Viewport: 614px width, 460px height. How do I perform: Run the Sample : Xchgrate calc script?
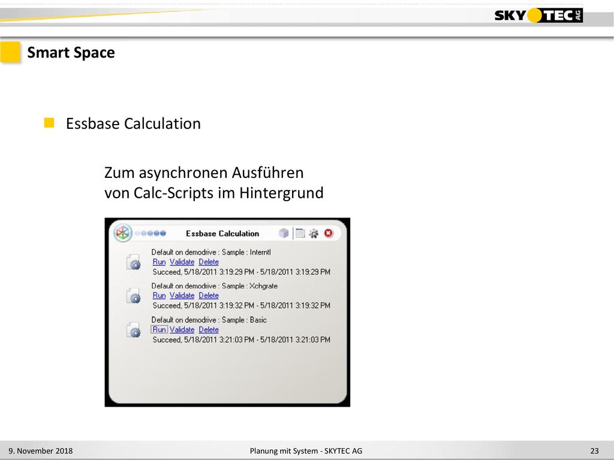tap(159, 296)
